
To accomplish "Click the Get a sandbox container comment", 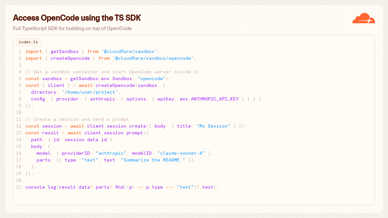I will 112,72.
